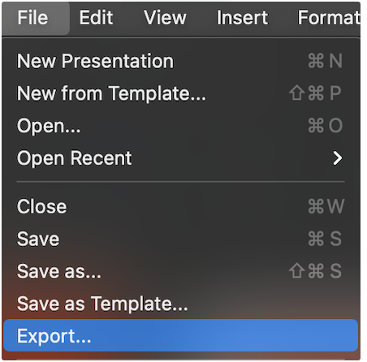Click the chevron arrow beside Open Recent
This screenshot has height=362, width=367.
coord(338,158)
